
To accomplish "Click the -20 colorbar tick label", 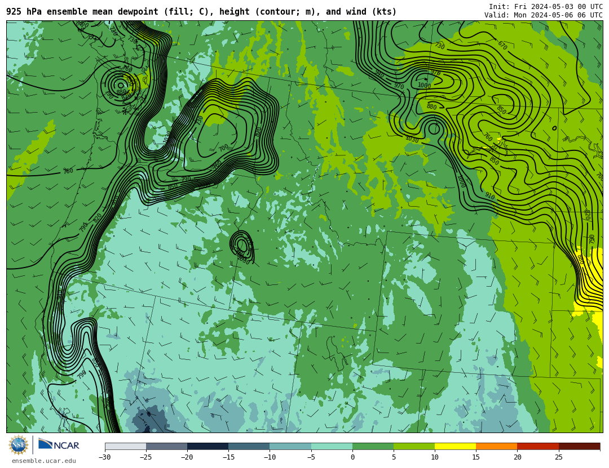I will [x=187, y=457].
